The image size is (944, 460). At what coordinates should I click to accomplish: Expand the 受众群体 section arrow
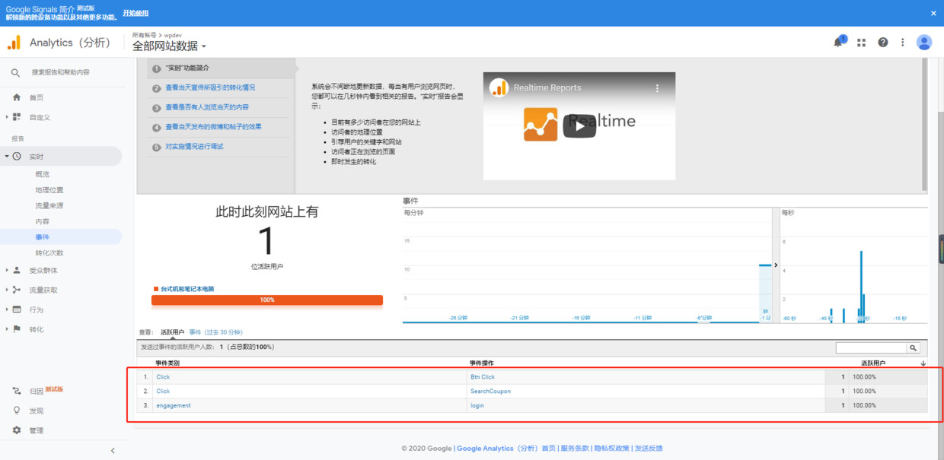[7, 270]
